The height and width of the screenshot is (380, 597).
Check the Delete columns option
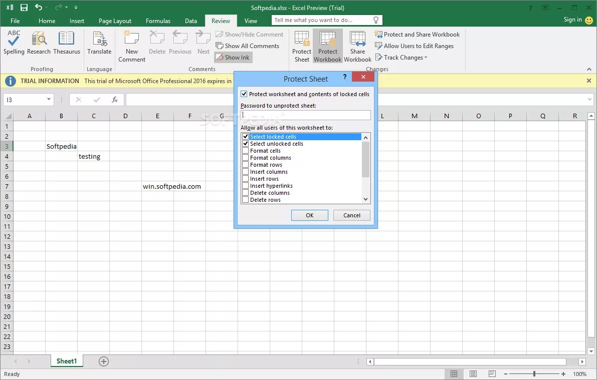(x=246, y=193)
